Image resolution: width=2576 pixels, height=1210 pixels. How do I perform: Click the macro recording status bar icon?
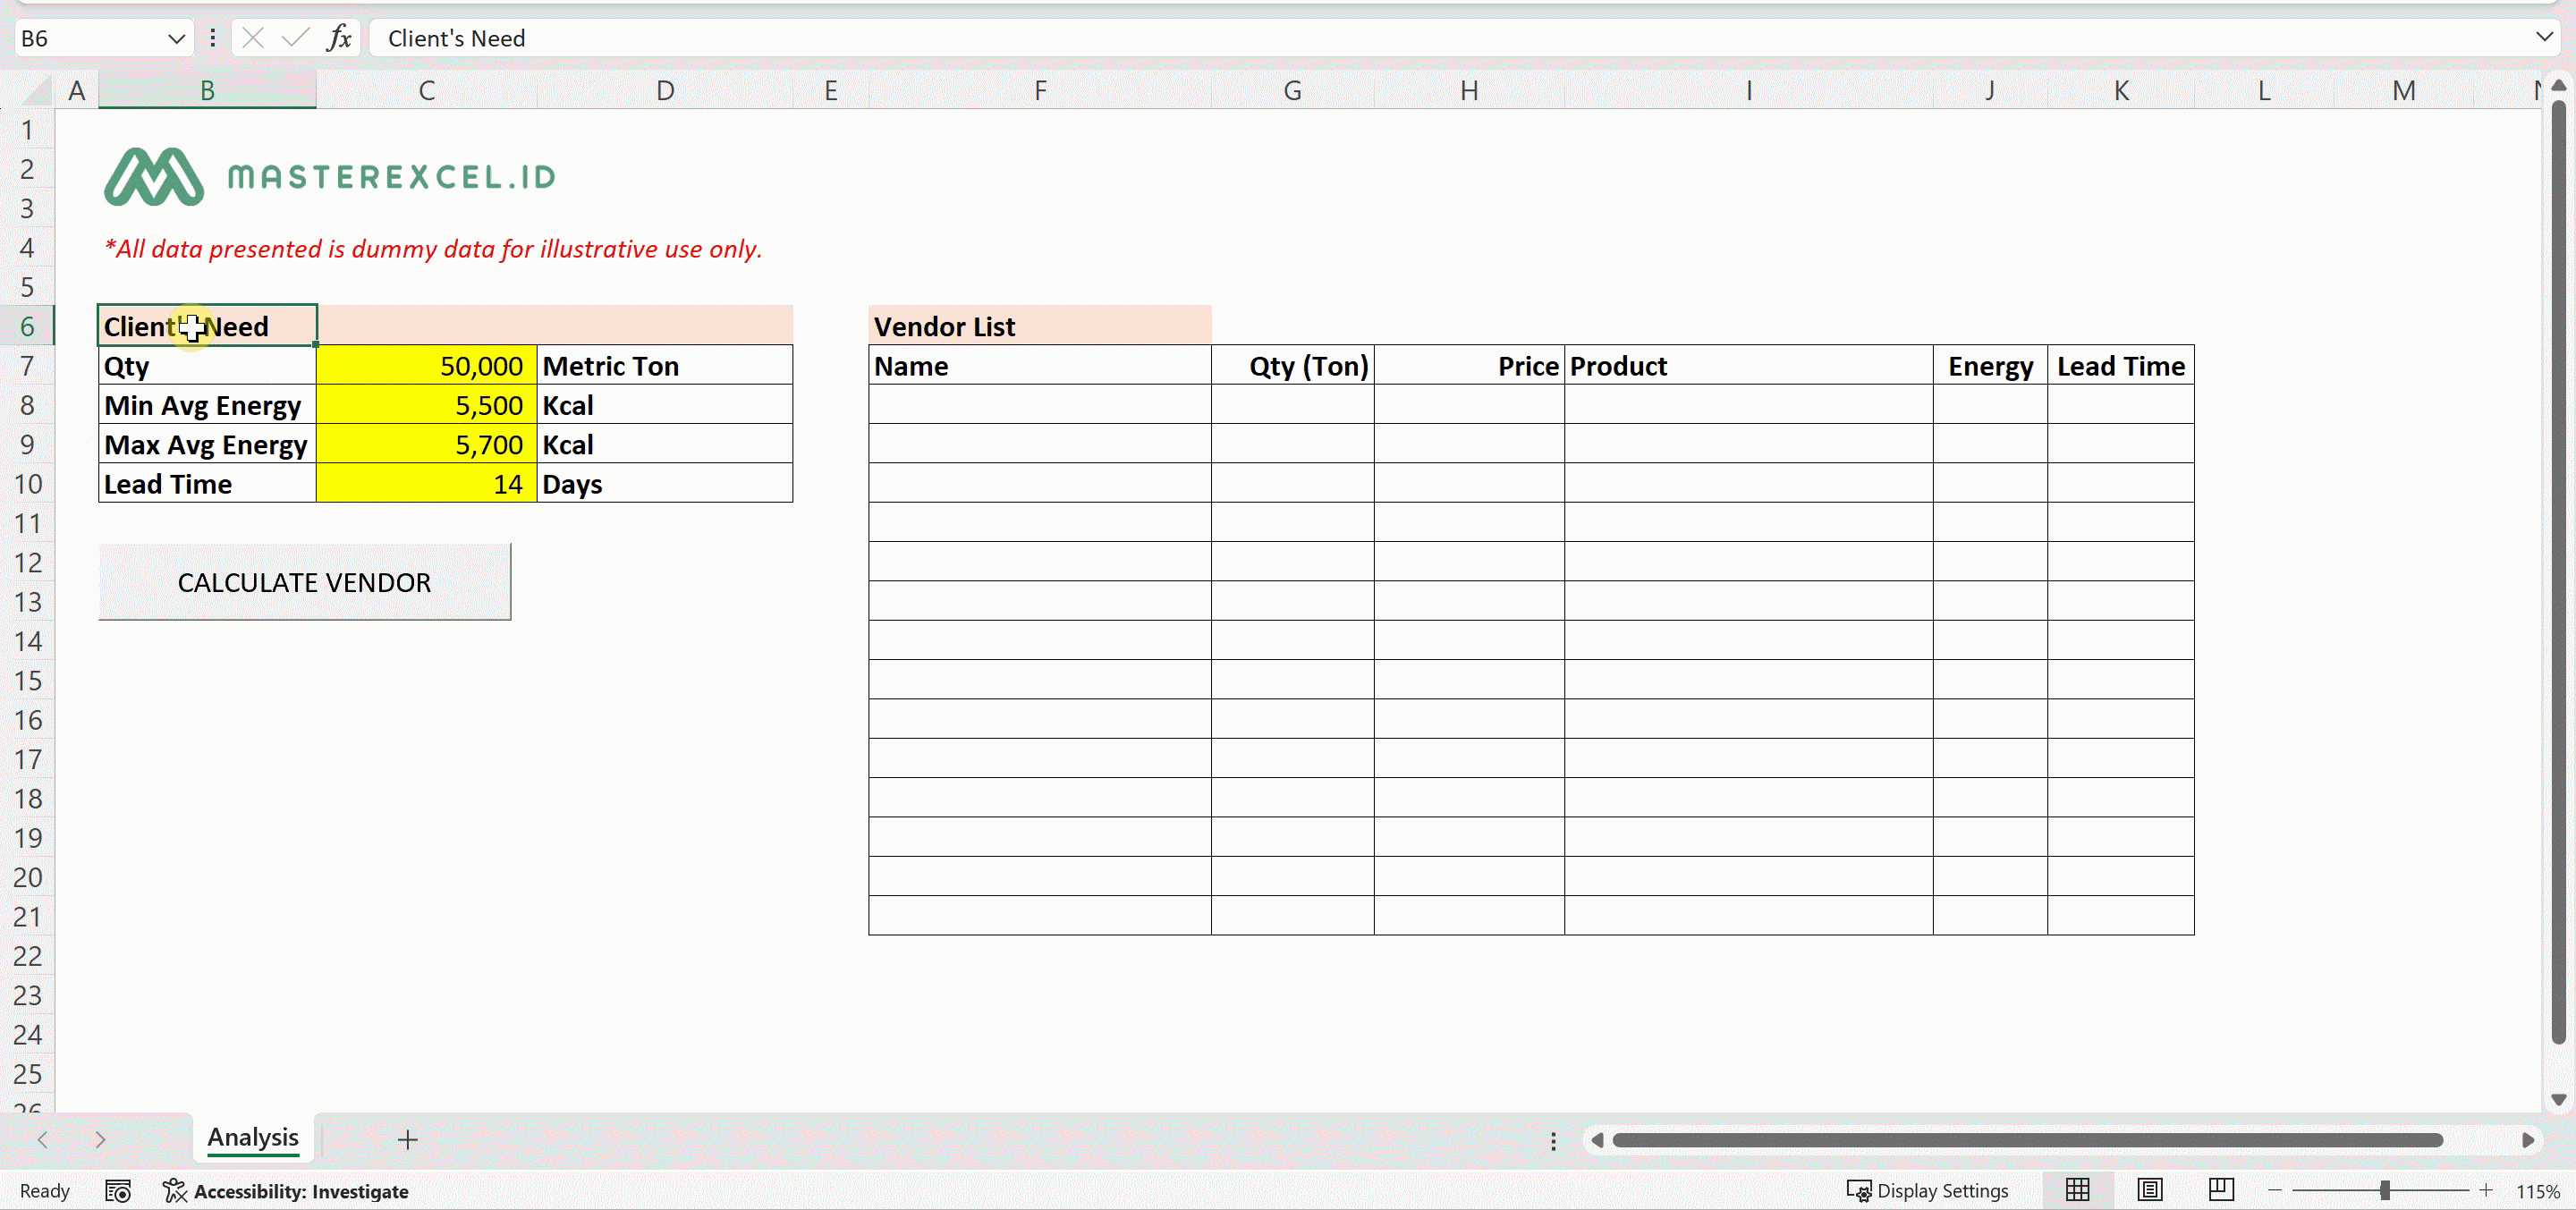point(118,1191)
